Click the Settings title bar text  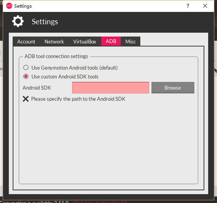click(23, 6)
